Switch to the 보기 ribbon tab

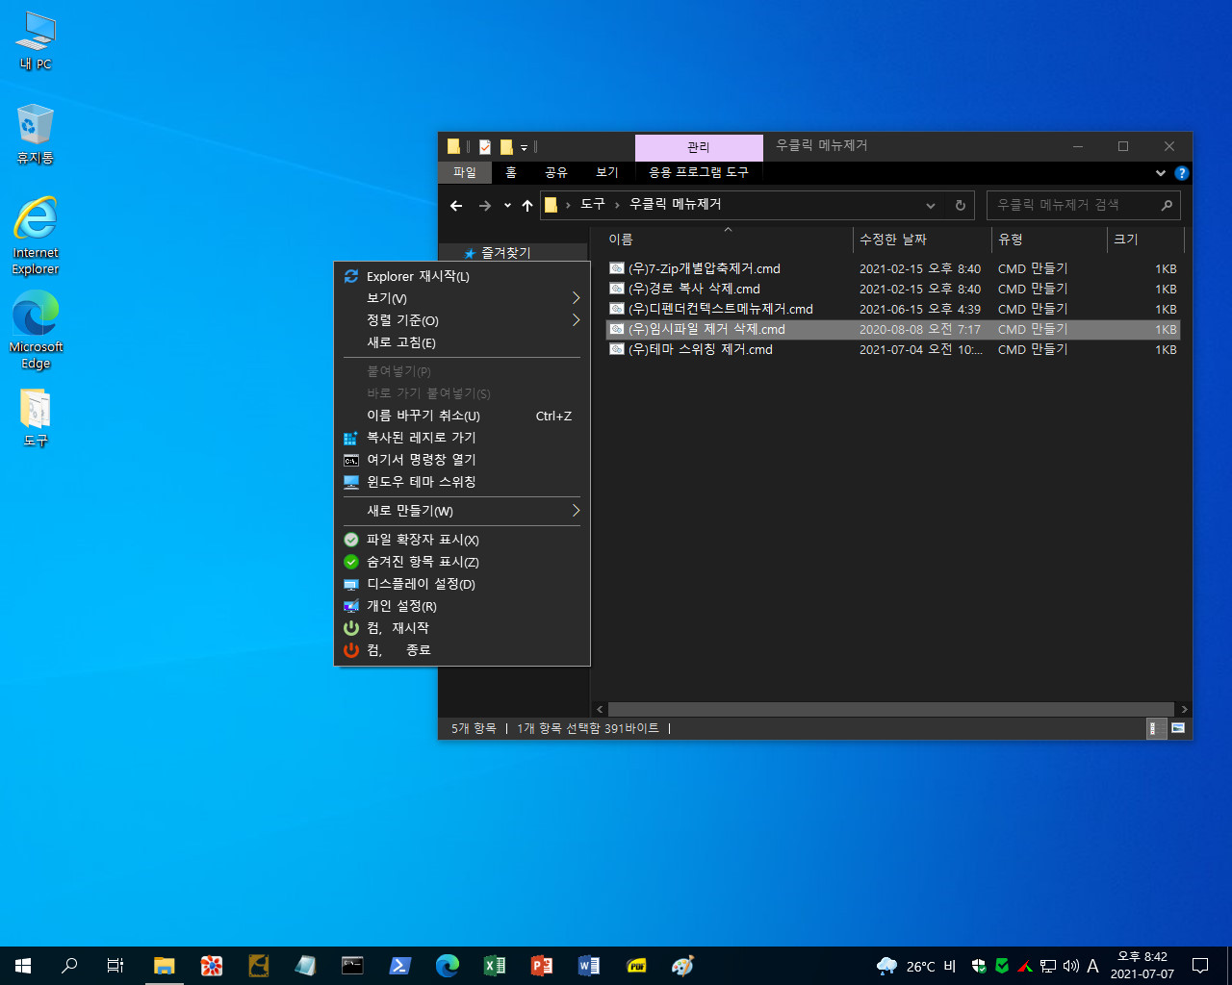[607, 172]
